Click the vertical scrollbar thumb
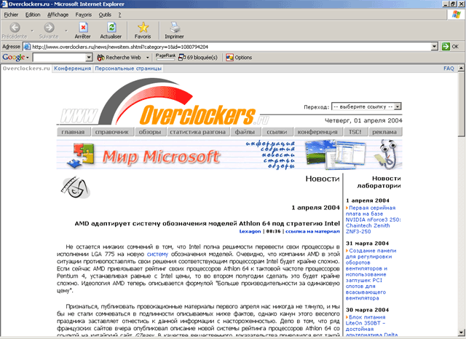 pyautogui.click(x=461, y=104)
